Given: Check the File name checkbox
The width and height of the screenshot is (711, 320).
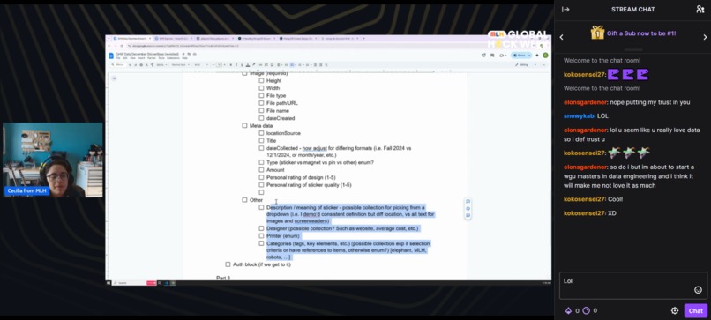Looking at the screenshot, I should pos(261,110).
